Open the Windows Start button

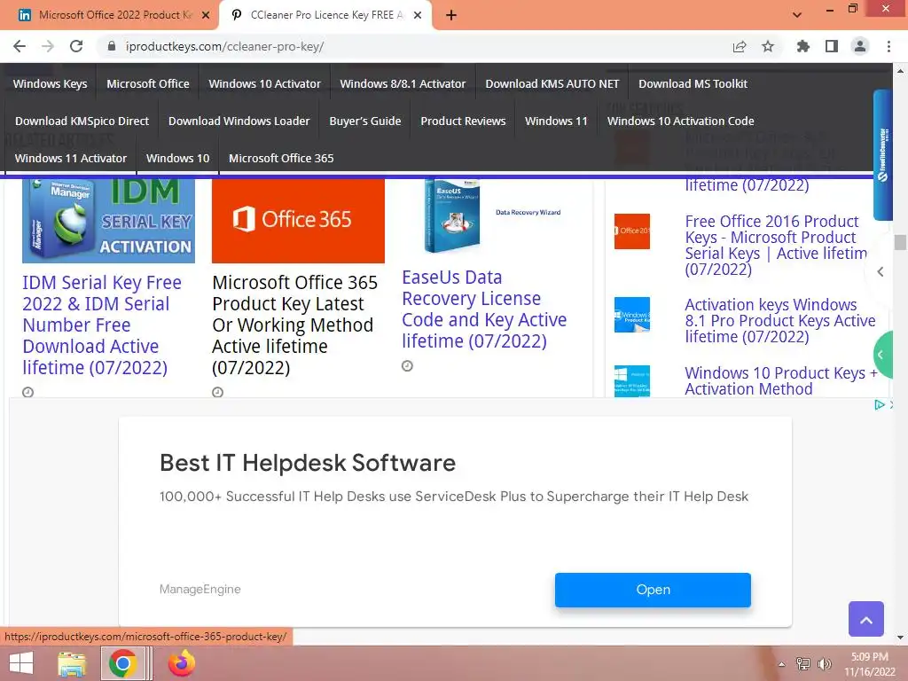tap(21, 663)
